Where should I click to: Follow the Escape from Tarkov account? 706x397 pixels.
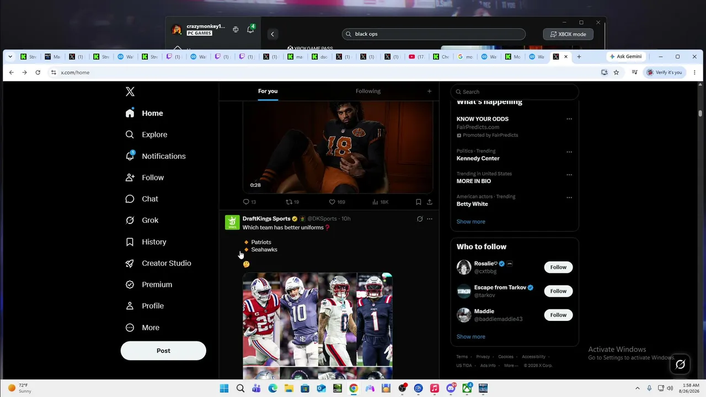[x=558, y=291]
